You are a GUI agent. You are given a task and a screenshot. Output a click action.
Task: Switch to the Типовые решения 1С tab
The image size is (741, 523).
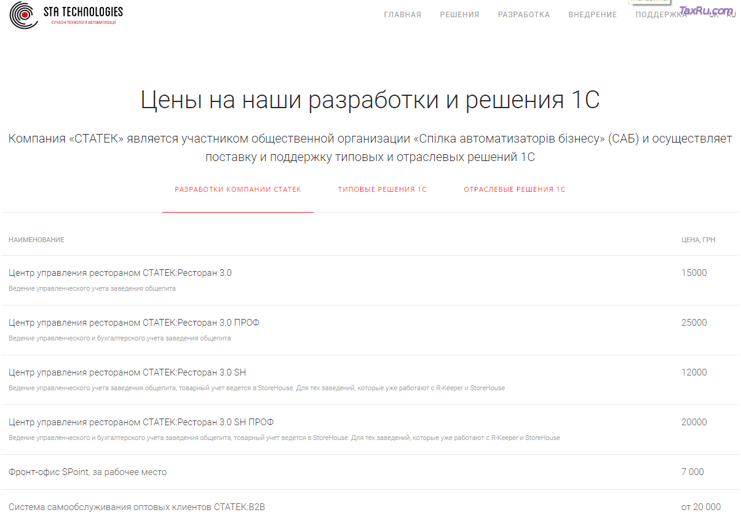[382, 189]
